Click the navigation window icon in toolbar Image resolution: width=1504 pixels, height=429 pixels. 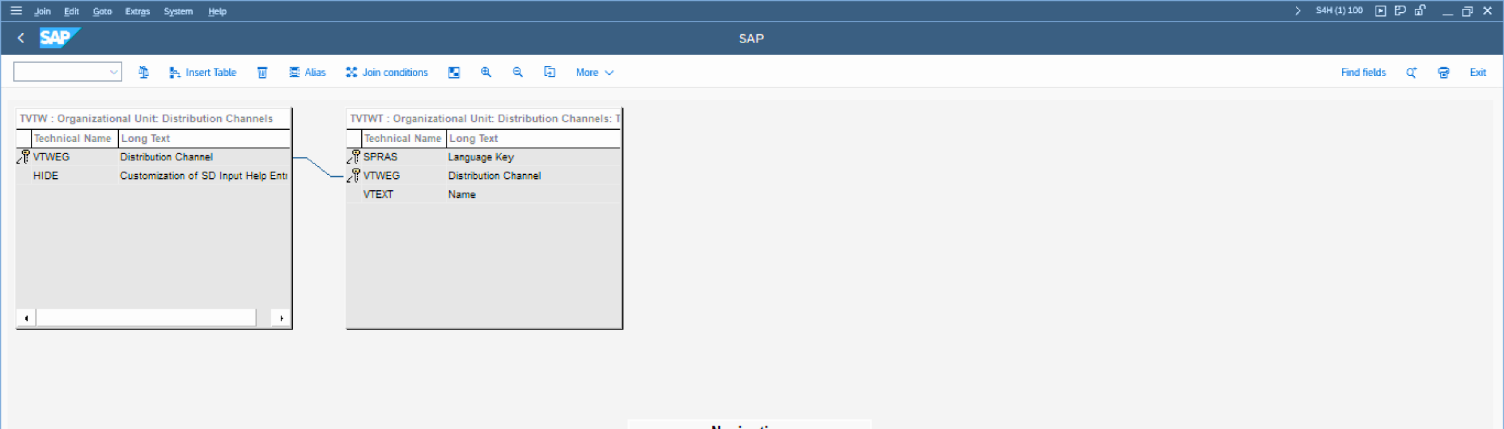454,72
